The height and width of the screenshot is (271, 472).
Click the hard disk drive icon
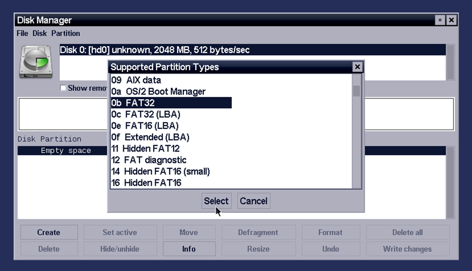click(36, 62)
